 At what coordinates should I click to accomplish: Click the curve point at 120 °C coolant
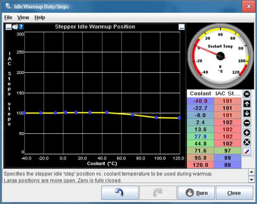point(179,118)
